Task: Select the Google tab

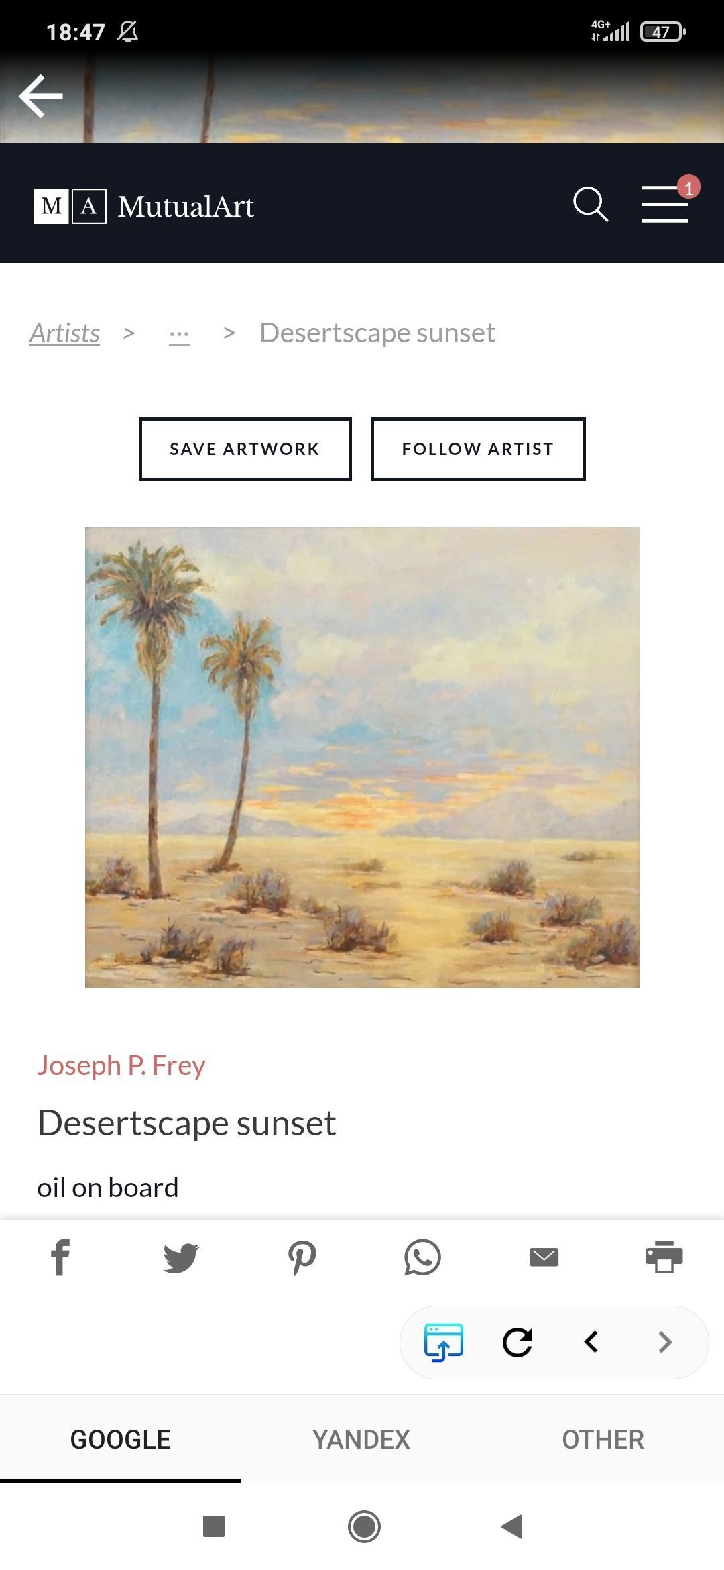Action: [x=121, y=1439]
